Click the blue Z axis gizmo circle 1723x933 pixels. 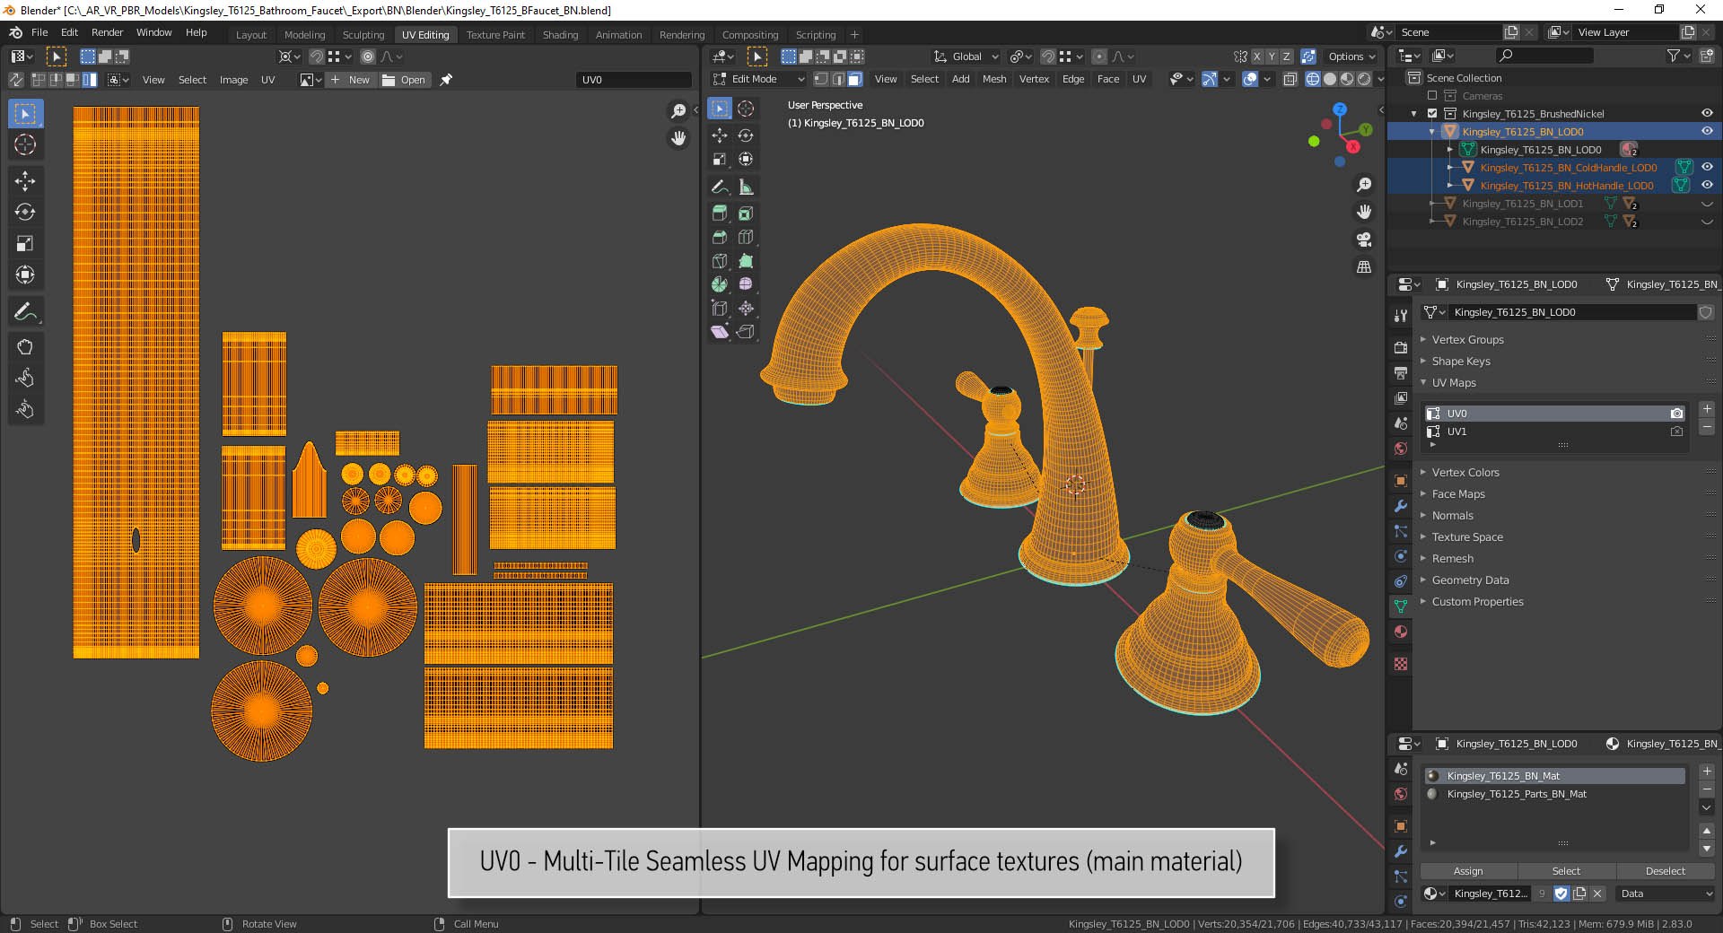[1340, 109]
